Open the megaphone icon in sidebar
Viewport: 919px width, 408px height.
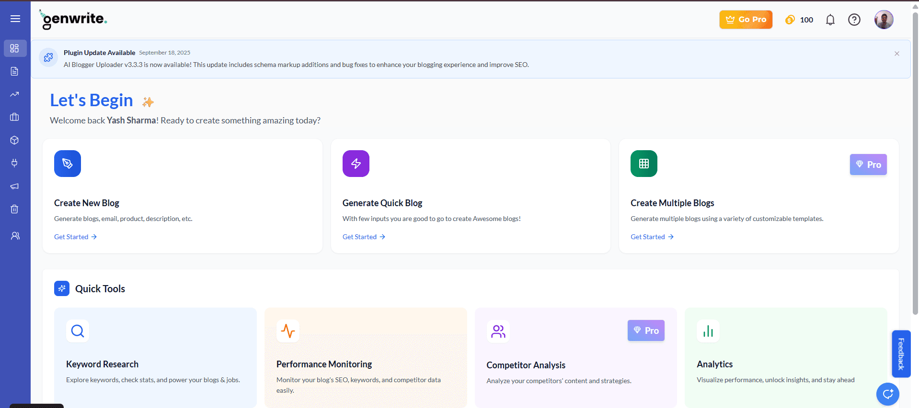click(15, 186)
